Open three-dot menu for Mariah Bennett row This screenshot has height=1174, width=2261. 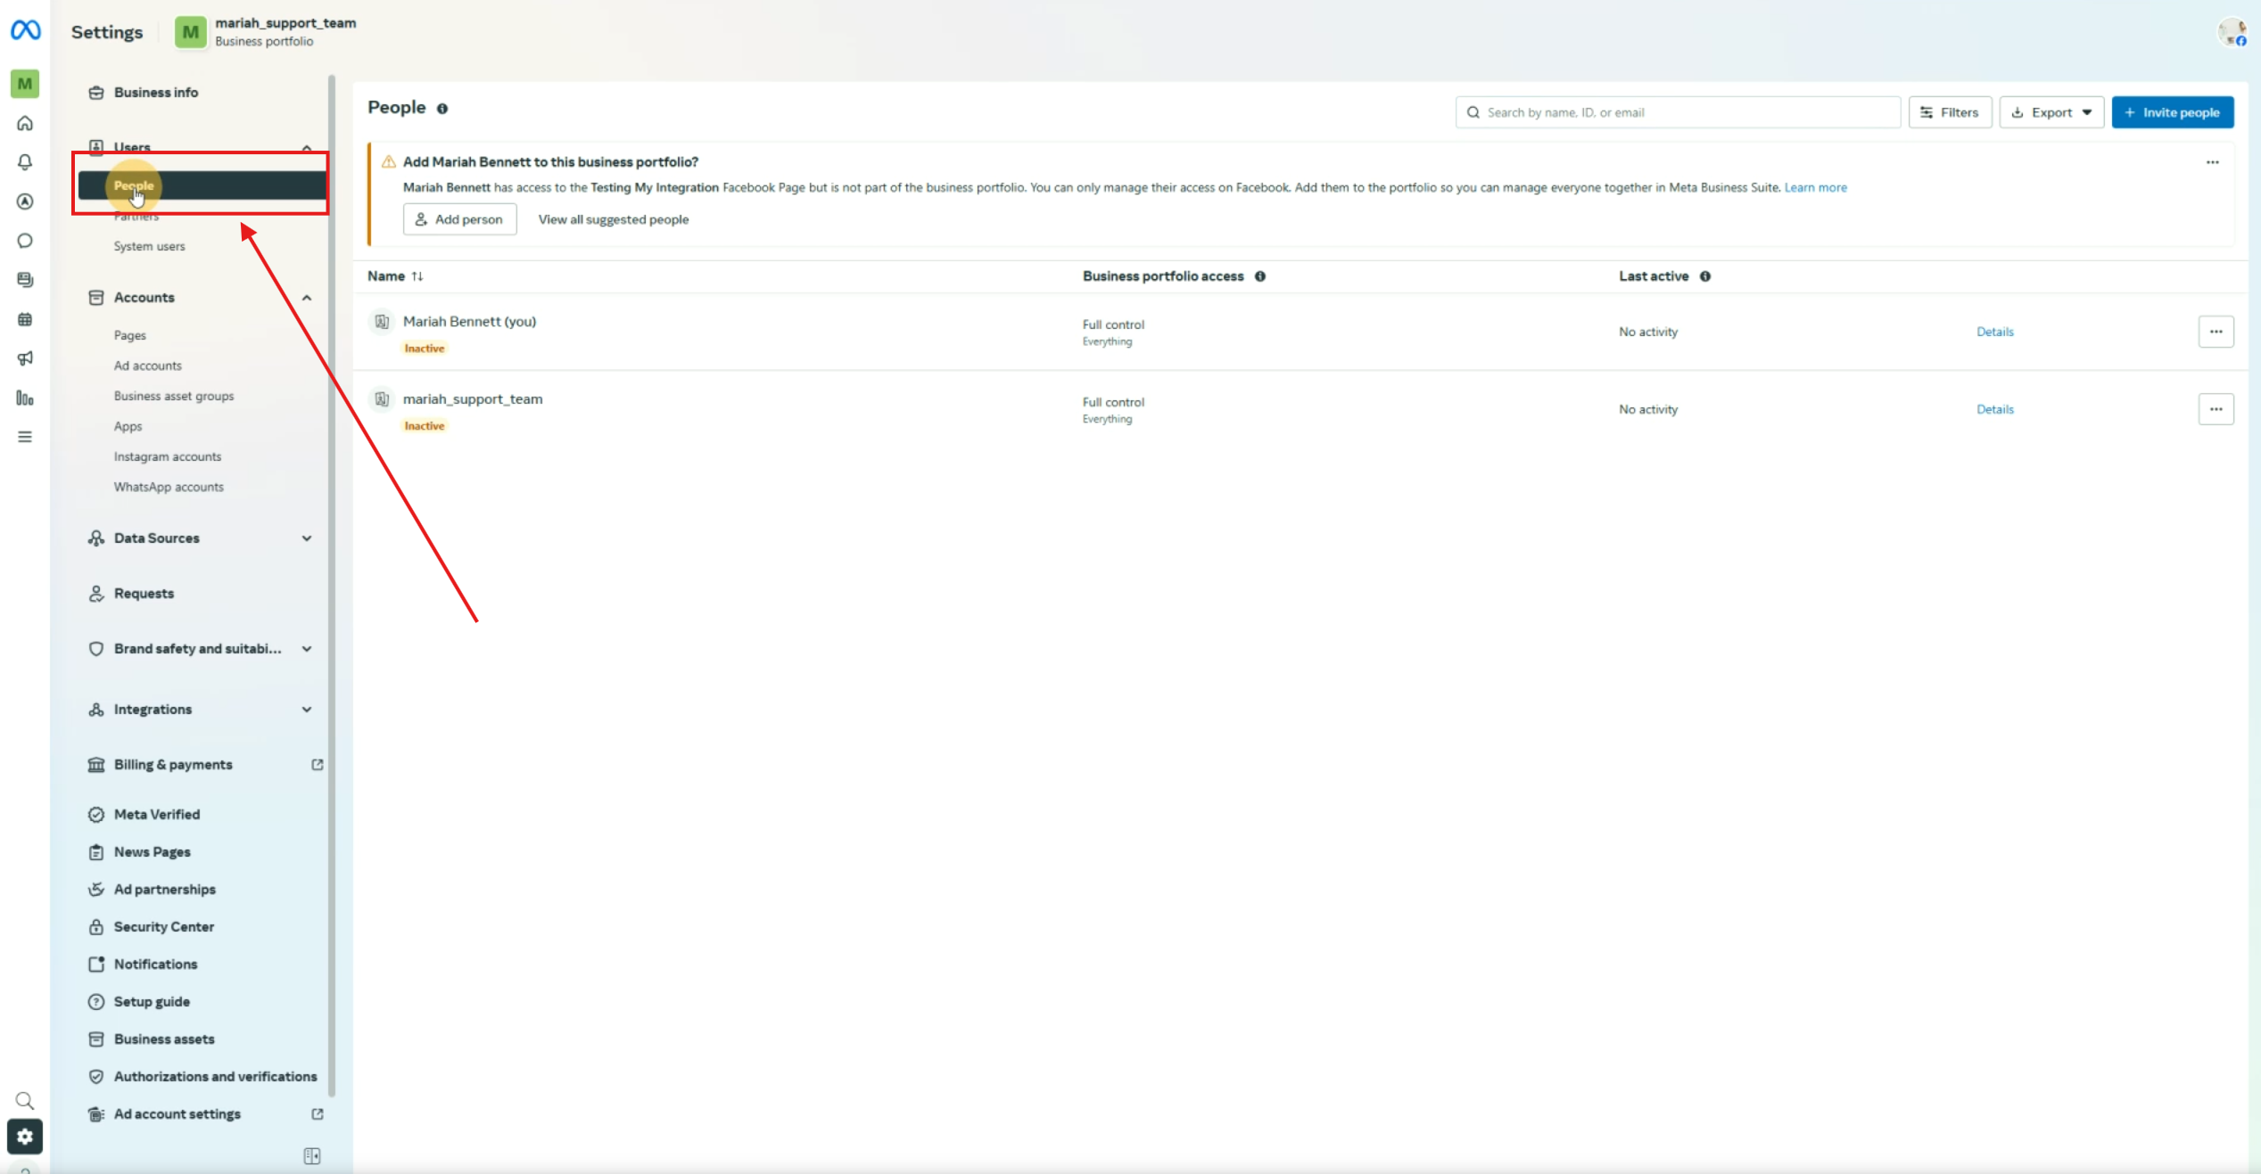(x=2216, y=332)
